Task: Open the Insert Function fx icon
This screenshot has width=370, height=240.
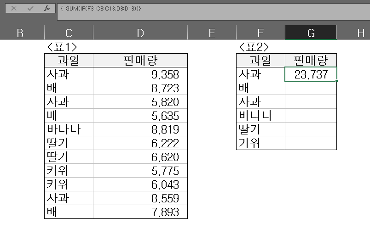Action: point(47,8)
